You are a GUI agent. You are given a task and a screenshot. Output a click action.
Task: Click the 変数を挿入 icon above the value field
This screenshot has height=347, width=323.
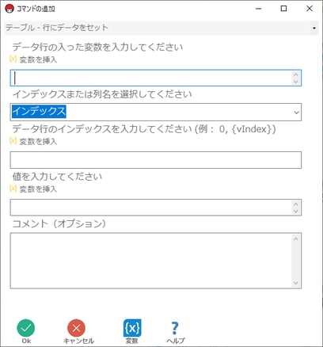(13, 189)
